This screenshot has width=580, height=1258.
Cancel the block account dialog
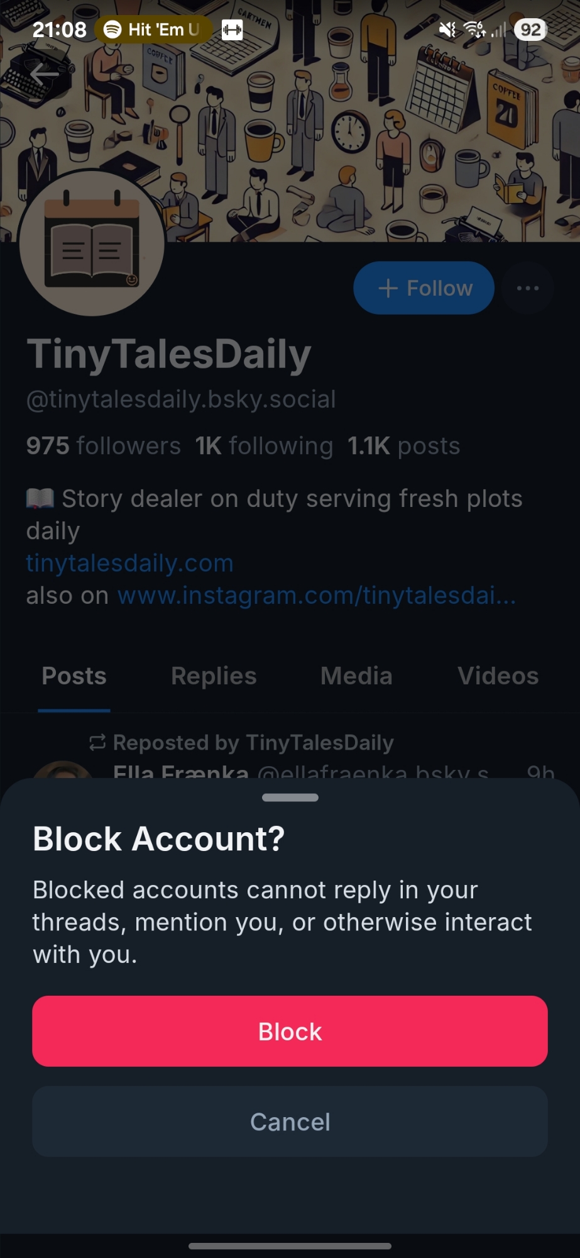coord(290,1122)
